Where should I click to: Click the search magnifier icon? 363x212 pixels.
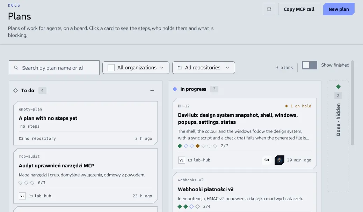(x=16, y=68)
